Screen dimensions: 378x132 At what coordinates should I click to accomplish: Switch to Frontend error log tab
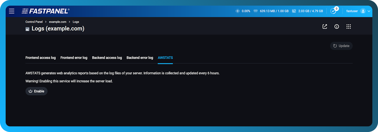click(74, 58)
